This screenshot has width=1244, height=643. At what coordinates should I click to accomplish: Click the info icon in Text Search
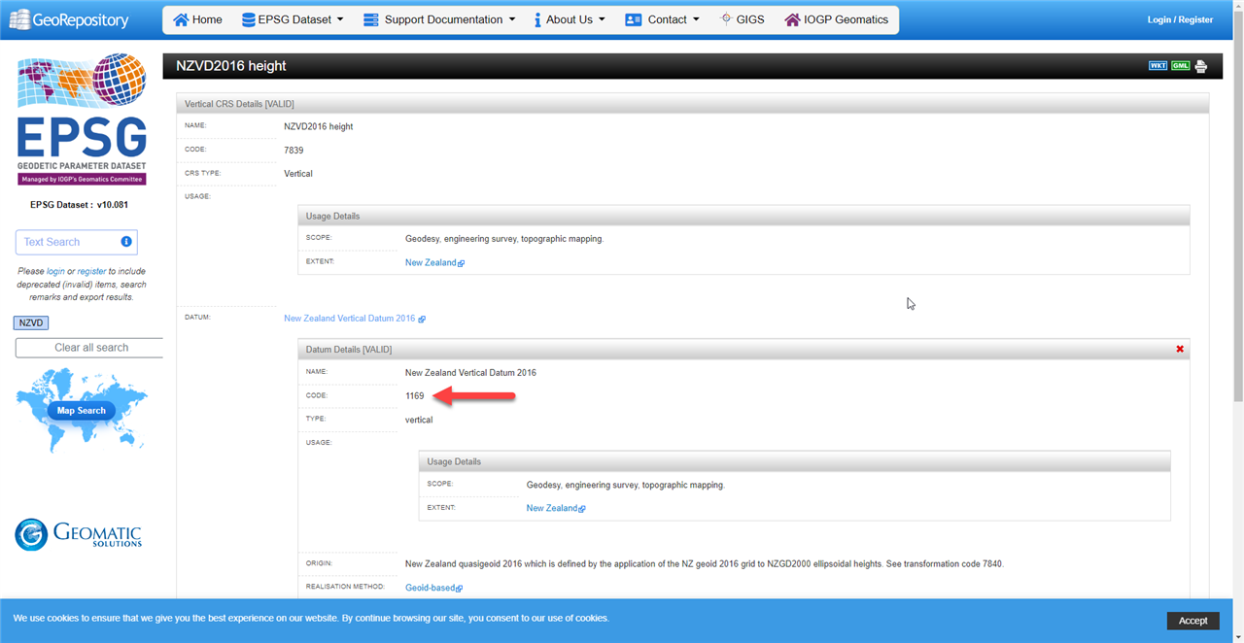tap(126, 242)
